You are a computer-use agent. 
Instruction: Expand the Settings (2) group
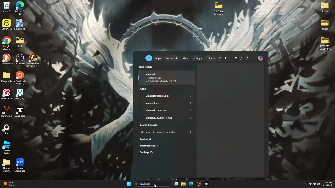click(146, 152)
